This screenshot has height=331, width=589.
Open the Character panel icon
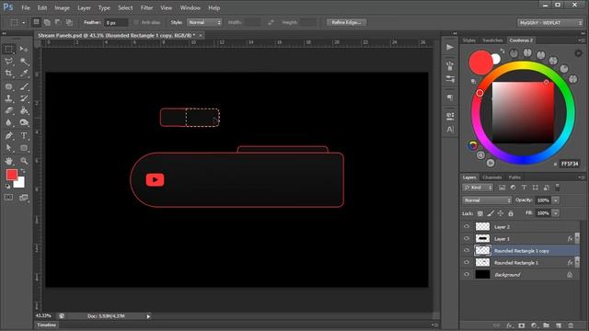click(450, 130)
